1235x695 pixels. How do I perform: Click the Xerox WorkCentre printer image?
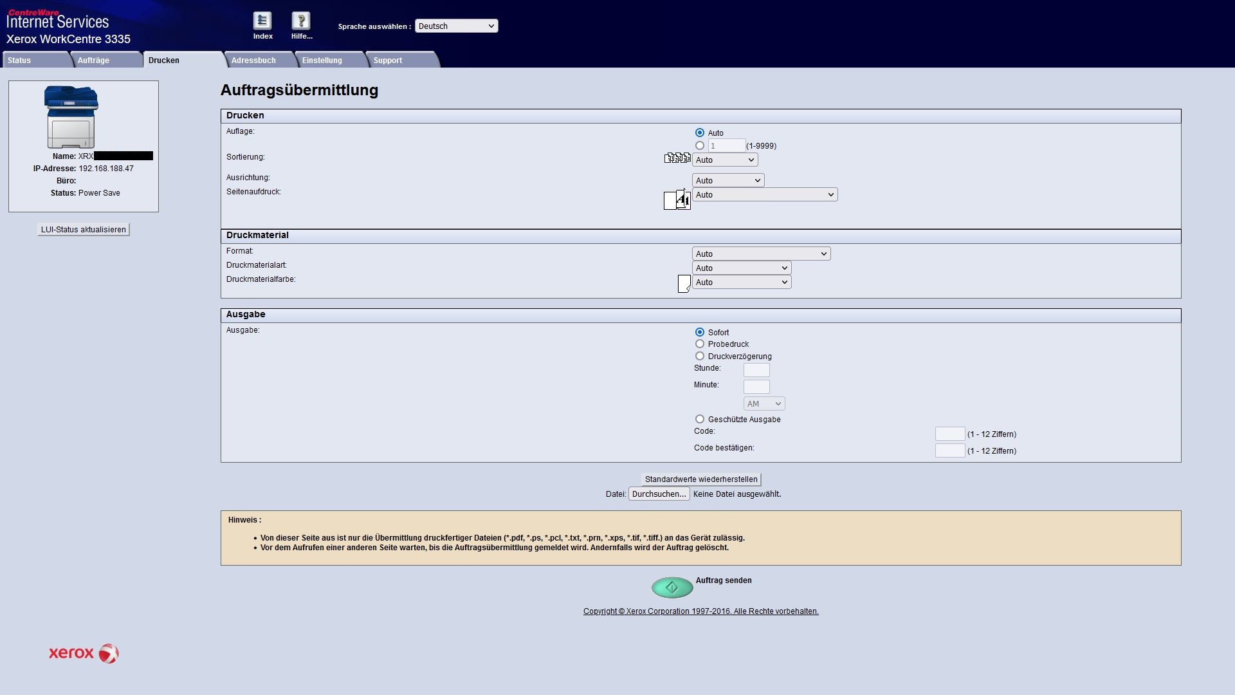tap(71, 116)
